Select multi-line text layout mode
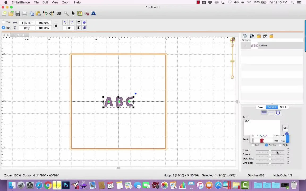This screenshot has height=191, width=306. [x=264, y=113]
